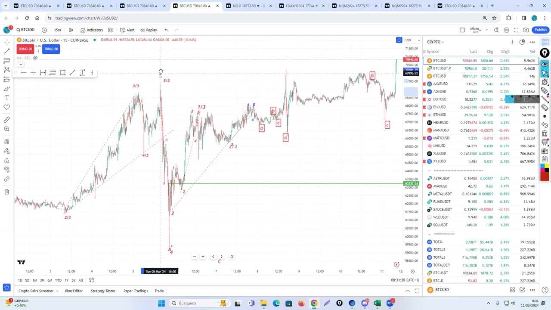Open the Paper Trading tab
Viewport: 551px width, 310px height.
tap(135, 291)
